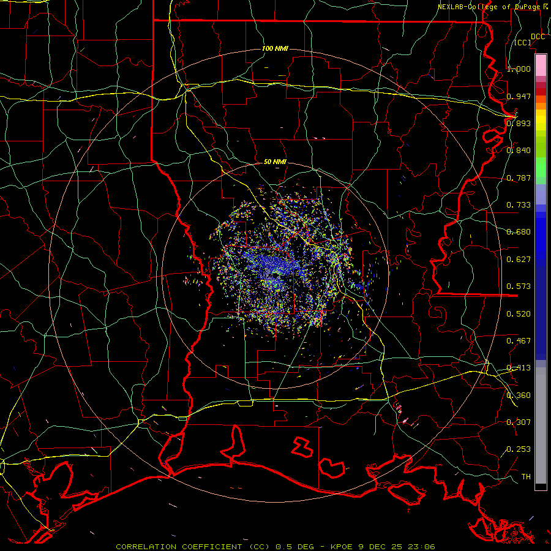Click the Correlation Coefficient caption at the bottom
This screenshot has width=551, height=551.
[x=275, y=547]
